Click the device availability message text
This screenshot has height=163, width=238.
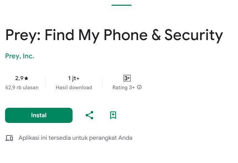pyautogui.click(x=75, y=138)
